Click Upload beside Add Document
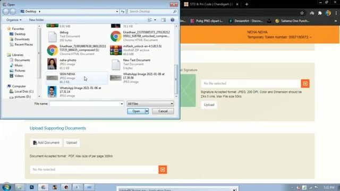Viewport: 340px width, 191px height. pos(72,143)
